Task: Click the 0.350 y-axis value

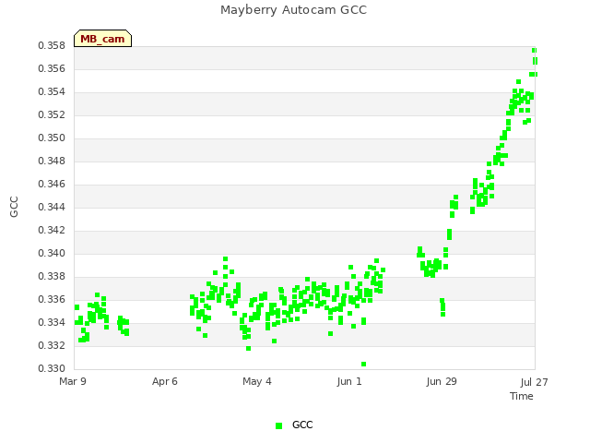Action: (x=52, y=138)
